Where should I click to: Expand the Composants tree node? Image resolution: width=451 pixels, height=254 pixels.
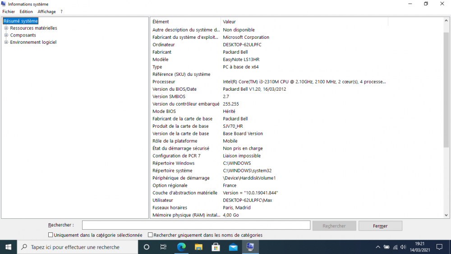pos(6,35)
